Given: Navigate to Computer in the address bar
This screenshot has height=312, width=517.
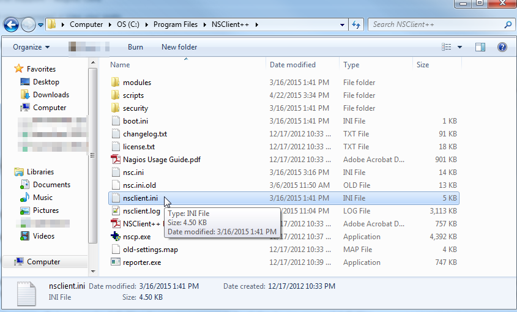Looking at the screenshot, I should pyautogui.click(x=86, y=24).
